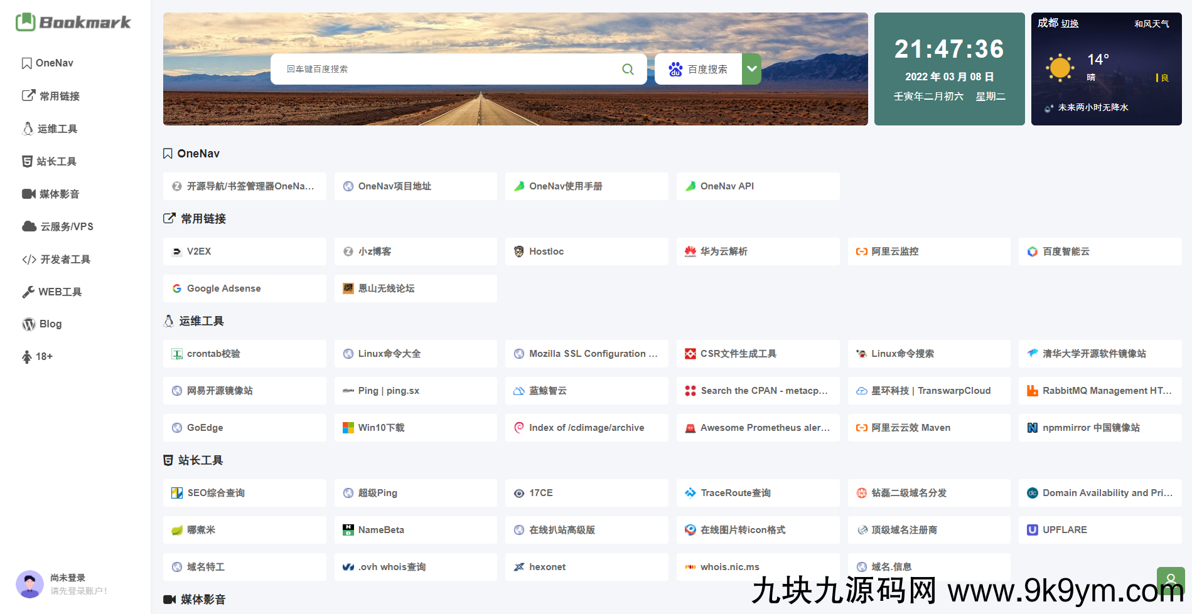
Task: Expand the search engine dropdown arrow
Action: pos(751,69)
